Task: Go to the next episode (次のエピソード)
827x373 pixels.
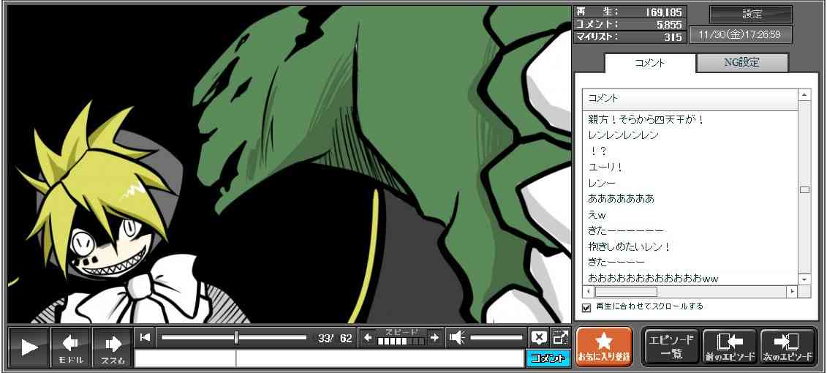Action: pyautogui.click(x=788, y=346)
